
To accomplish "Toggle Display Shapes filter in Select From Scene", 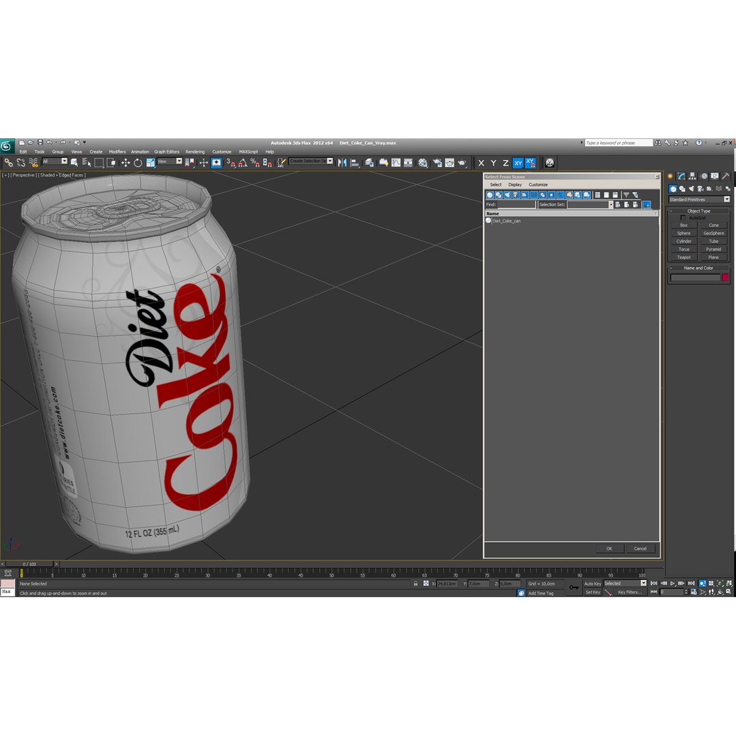I will click(498, 195).
